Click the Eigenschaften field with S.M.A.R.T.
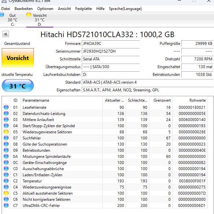 tap(148, 90)
